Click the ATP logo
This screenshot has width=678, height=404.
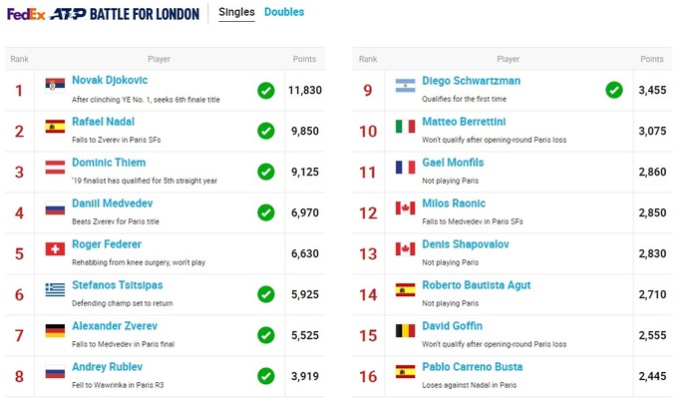click(68, 14)
